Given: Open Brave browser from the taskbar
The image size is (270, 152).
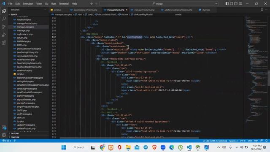Looking at the screenshot, I should (154, 147).
